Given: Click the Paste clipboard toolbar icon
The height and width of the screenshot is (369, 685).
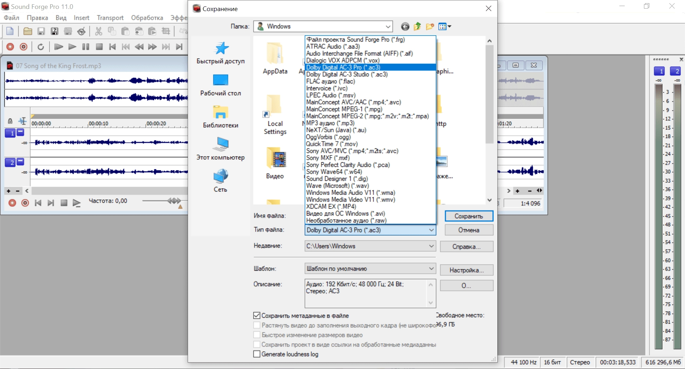Looking at the screenshot, I should [125, 31].
